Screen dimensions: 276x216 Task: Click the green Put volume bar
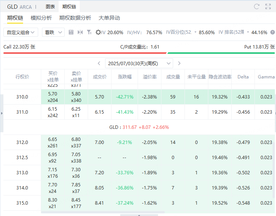click(x=221, y=53)
